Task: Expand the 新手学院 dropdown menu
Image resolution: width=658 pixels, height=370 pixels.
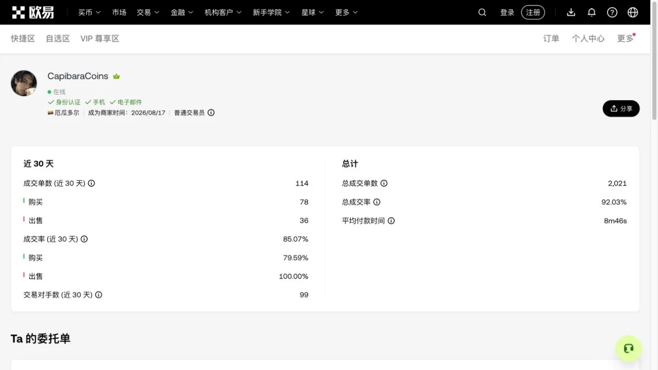Action: 271,12
